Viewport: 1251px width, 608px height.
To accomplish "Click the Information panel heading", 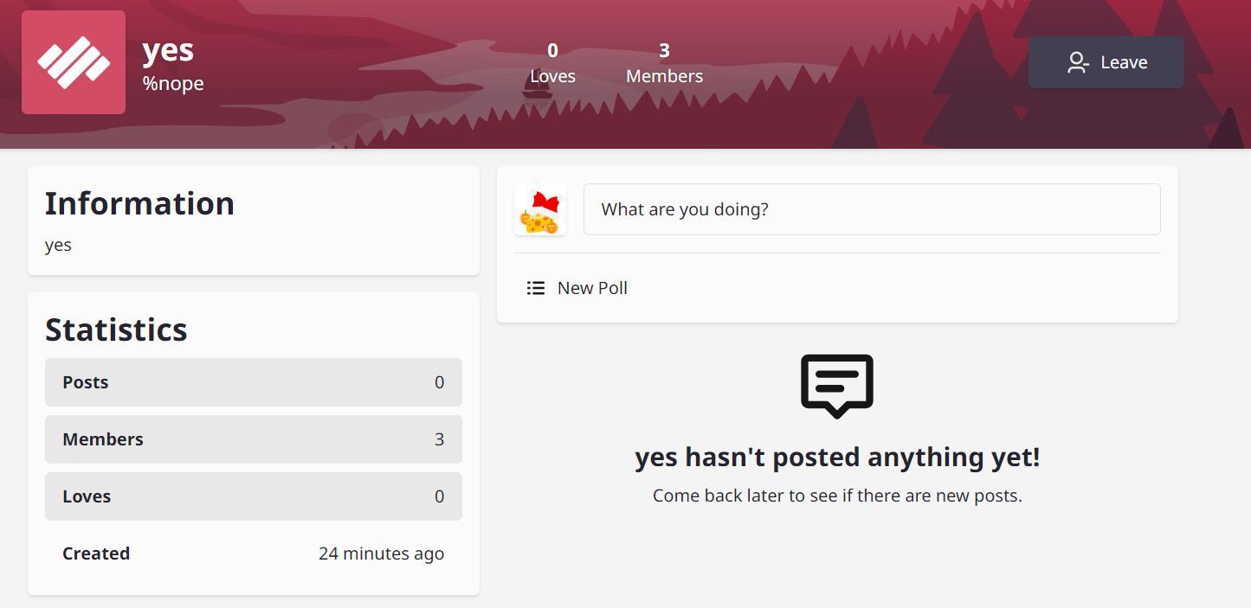I will (x=139, y=203).
